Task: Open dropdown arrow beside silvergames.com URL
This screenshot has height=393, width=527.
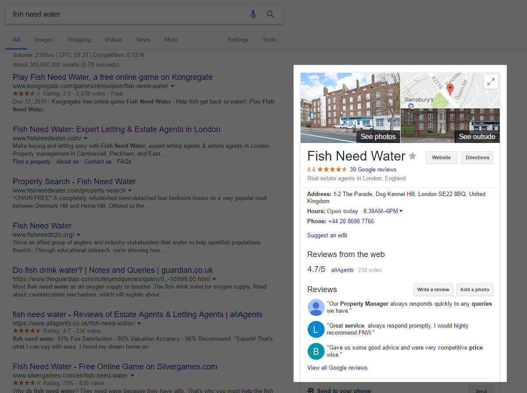Action: click(133, 376)
